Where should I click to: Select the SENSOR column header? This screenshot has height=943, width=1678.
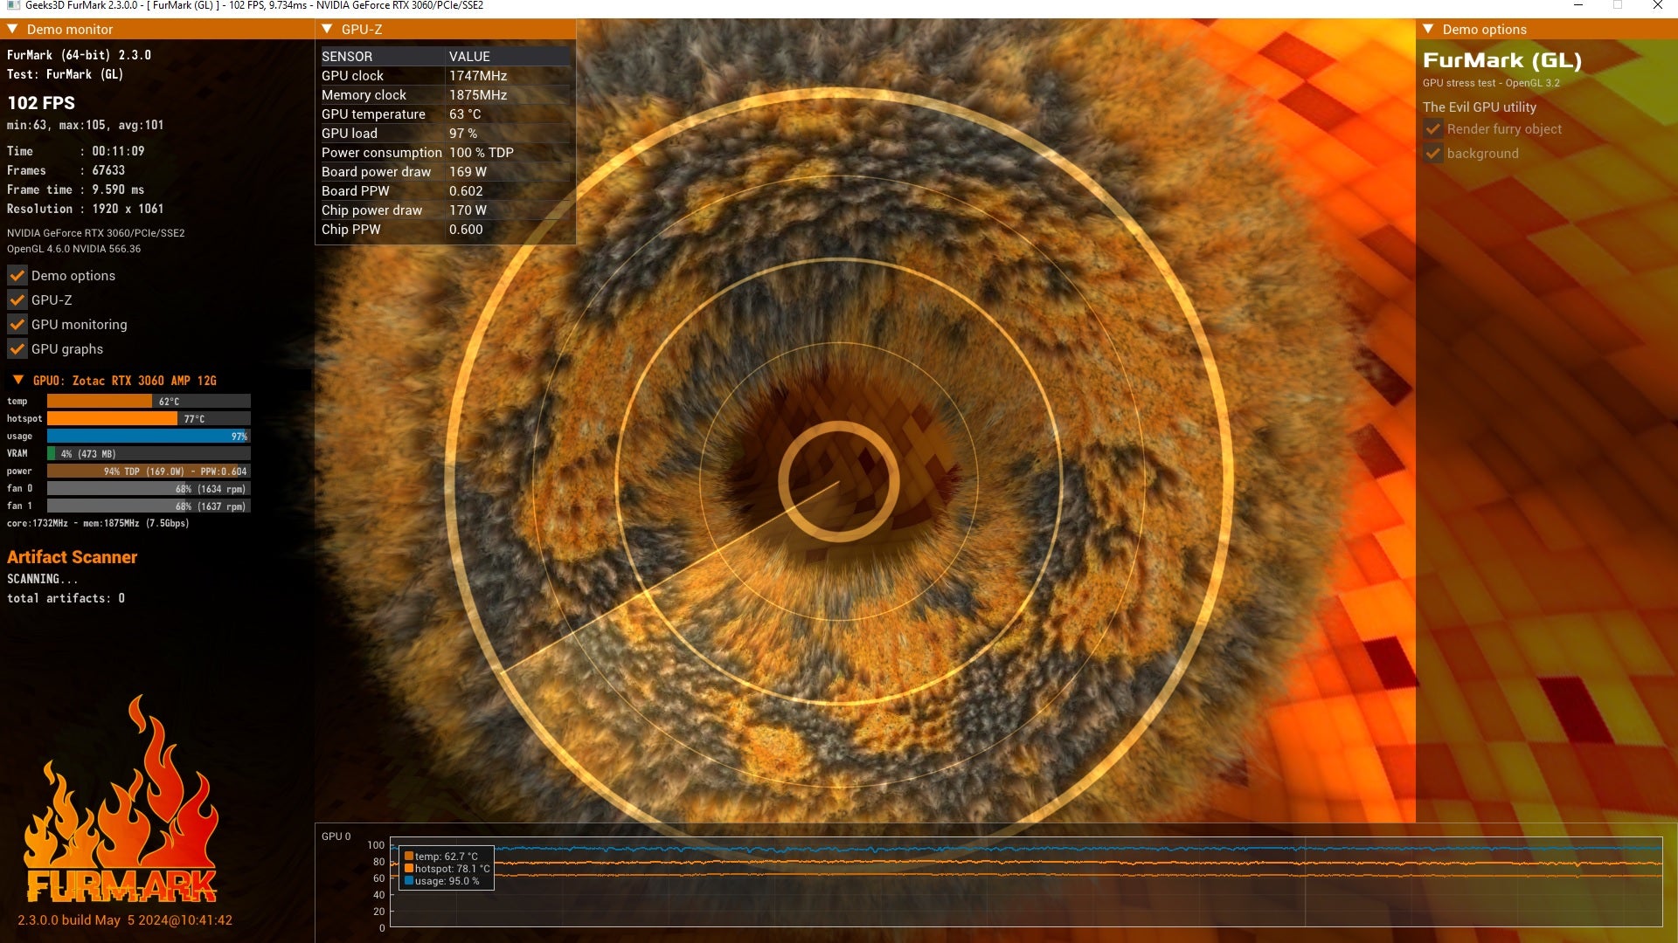click(383, 56)
